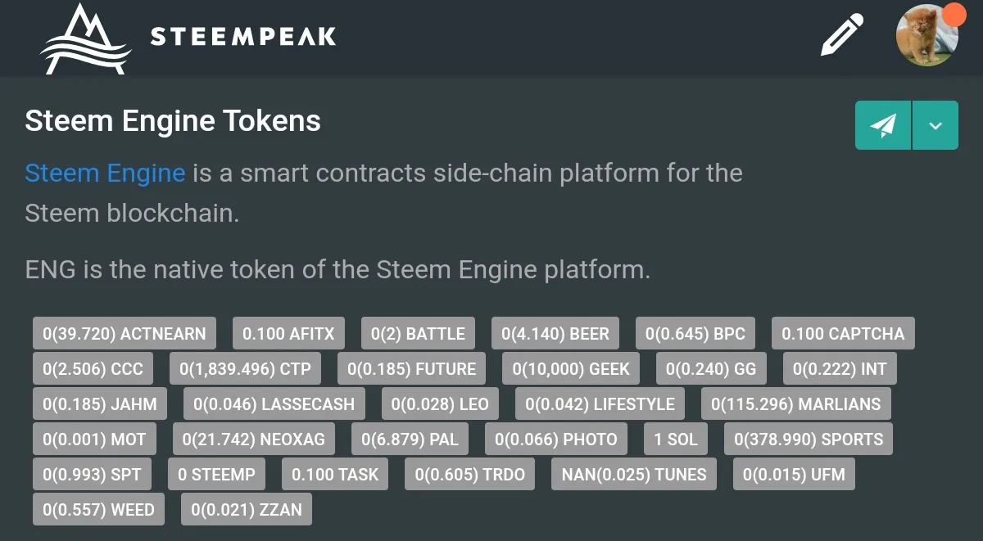Click the ZZAN token badge
Viewport: 983px width, 541px height.
click(x=247, y=510)
